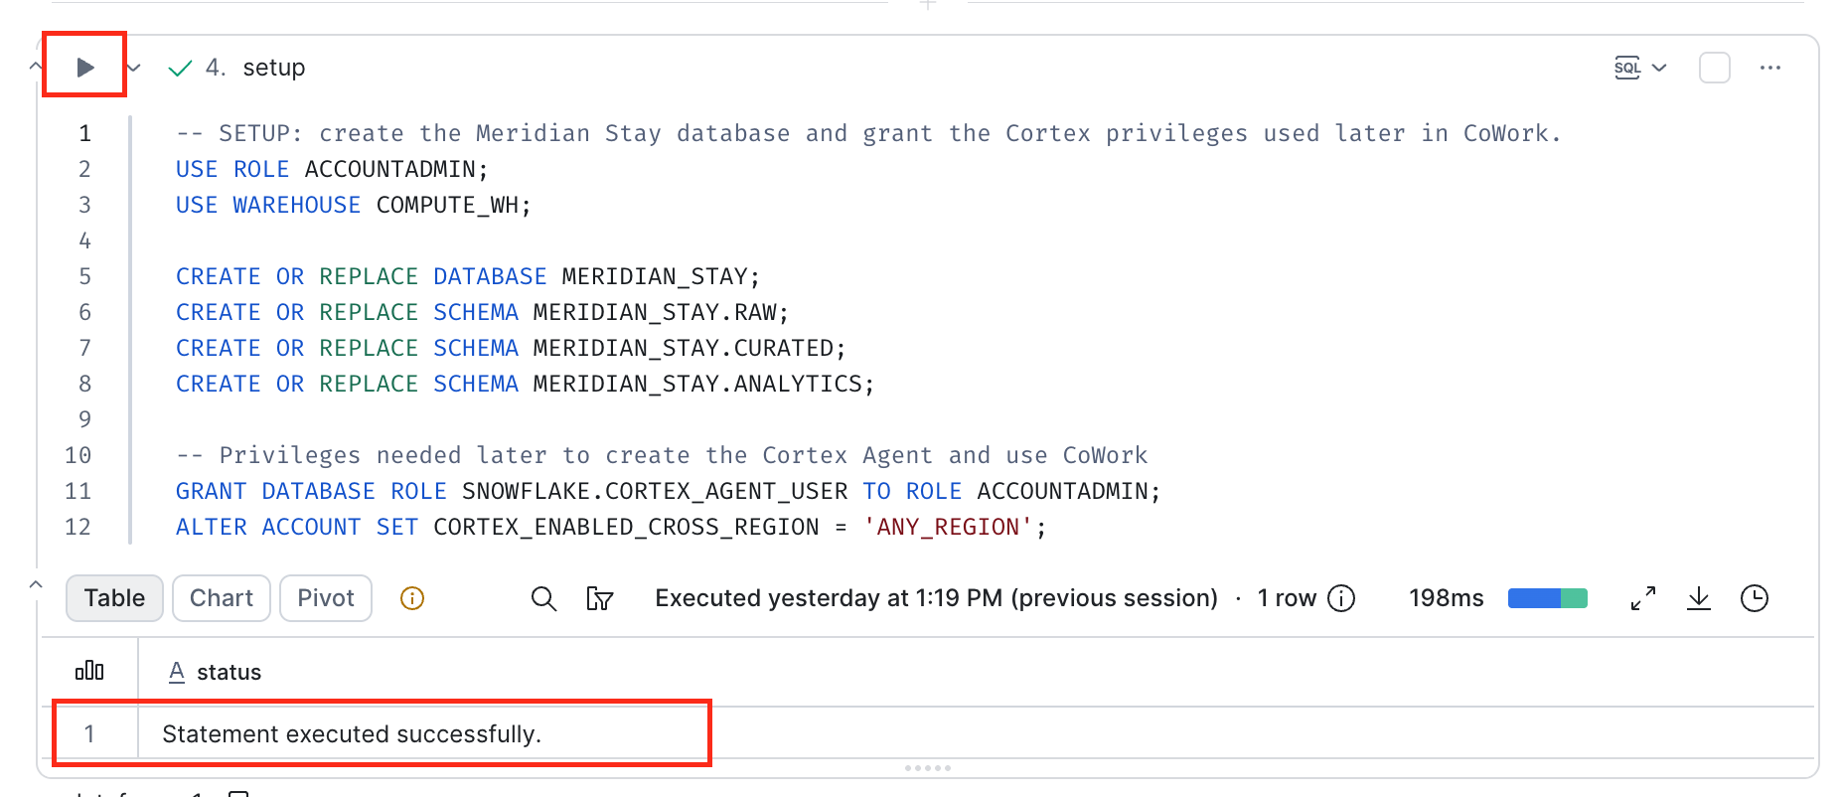Open the query history clock icon

click(x=1755, y=598)
